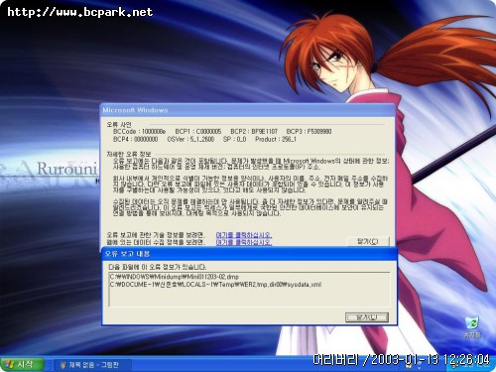The image size is (496, 372).
Task: Click the Microsoft Windows dialog title bar
Action: [247, 110]
